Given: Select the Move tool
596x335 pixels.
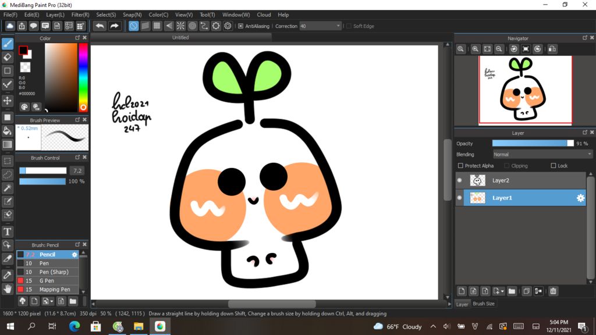Looking at the screenshot, I should coord(8,101).
